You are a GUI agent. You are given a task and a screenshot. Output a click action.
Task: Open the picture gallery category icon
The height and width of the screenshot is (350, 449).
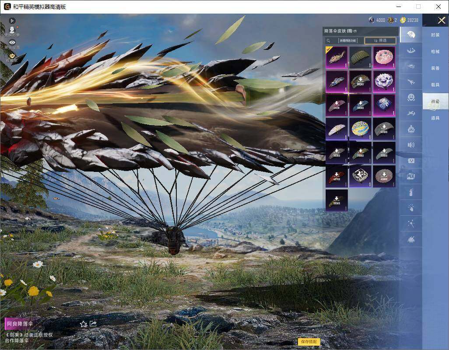pyautogui.click(x=411, y=176)
